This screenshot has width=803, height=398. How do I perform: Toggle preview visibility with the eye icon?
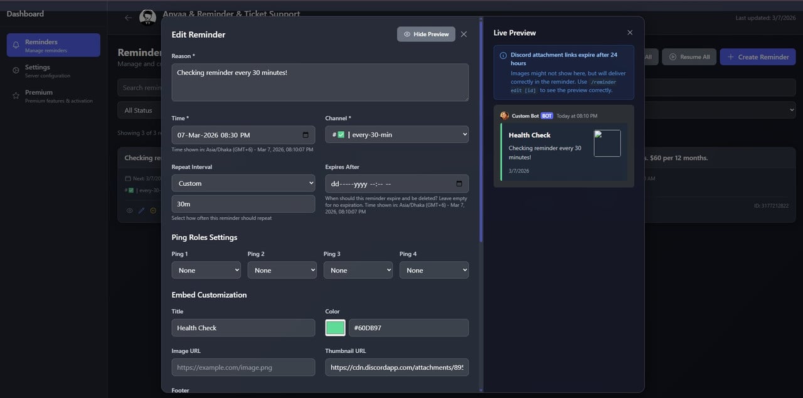pyautogui.click(x=129, y=210)
